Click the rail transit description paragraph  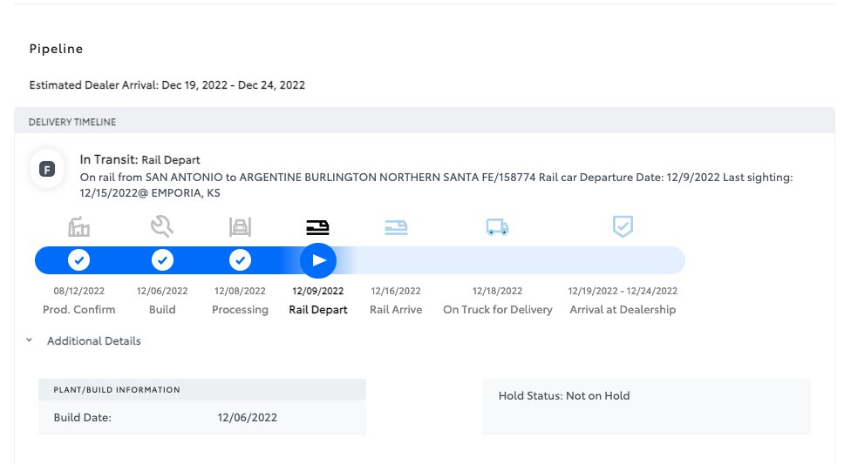click(436, 185)
